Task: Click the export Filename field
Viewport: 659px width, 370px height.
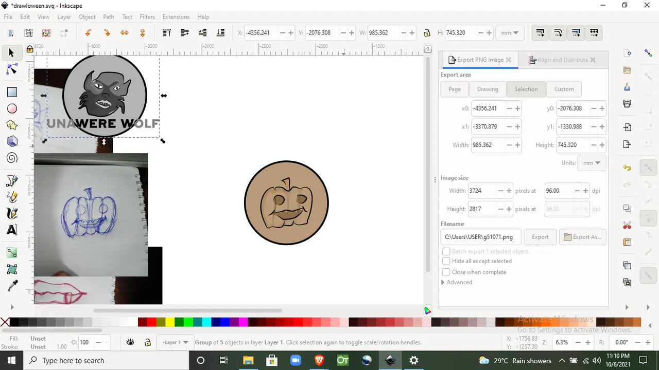Action: [x=481, y=237]
